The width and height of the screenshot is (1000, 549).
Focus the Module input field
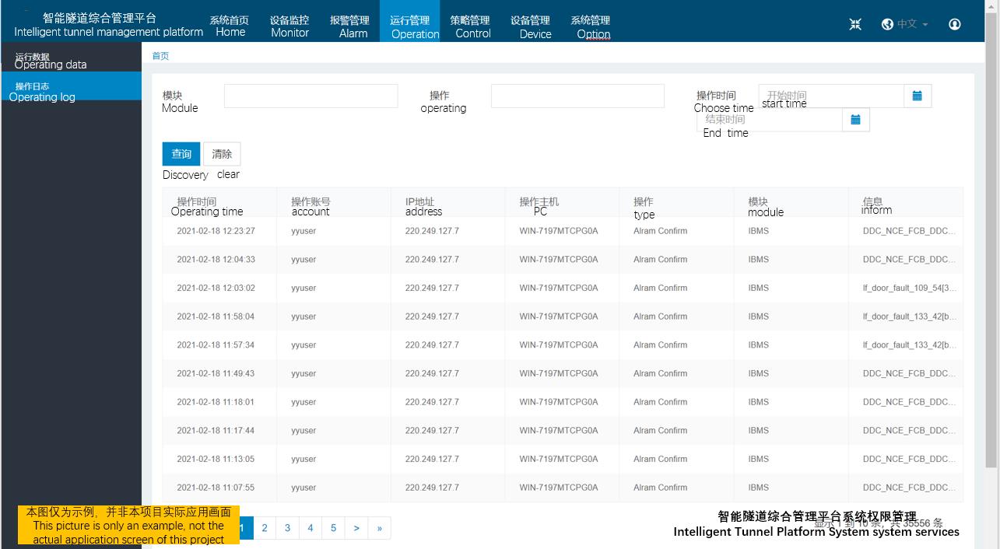coord(311,96)
